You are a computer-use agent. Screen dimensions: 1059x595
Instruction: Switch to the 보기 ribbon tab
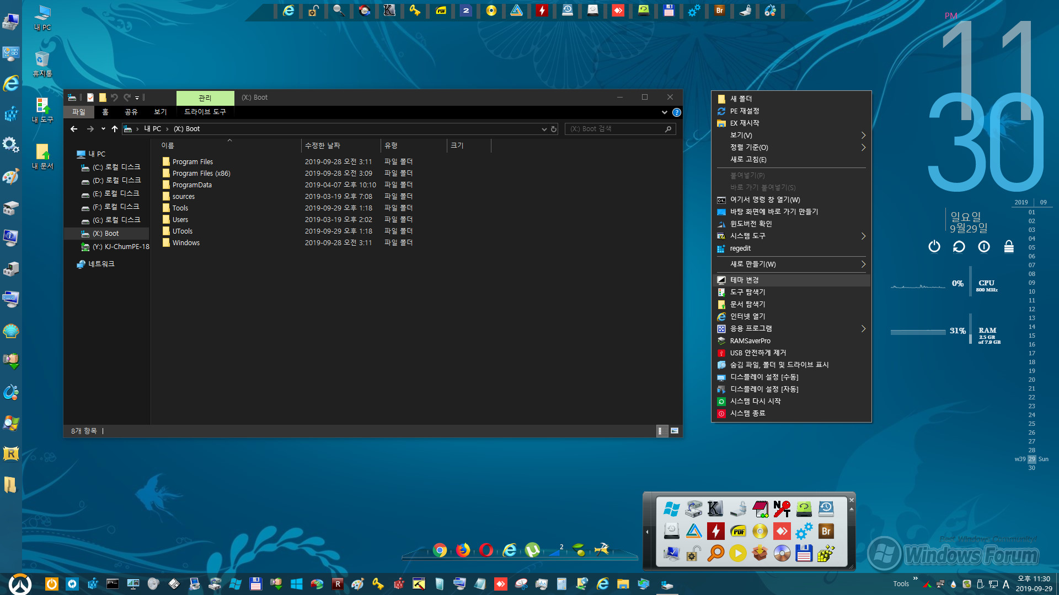tap(160, 112)
